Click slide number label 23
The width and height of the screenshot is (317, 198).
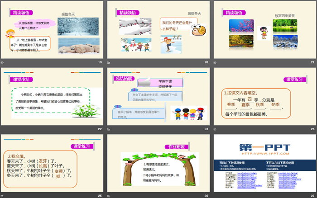tap(206, 129)
